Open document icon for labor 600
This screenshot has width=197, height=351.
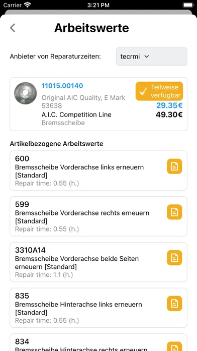pos(174,166)
